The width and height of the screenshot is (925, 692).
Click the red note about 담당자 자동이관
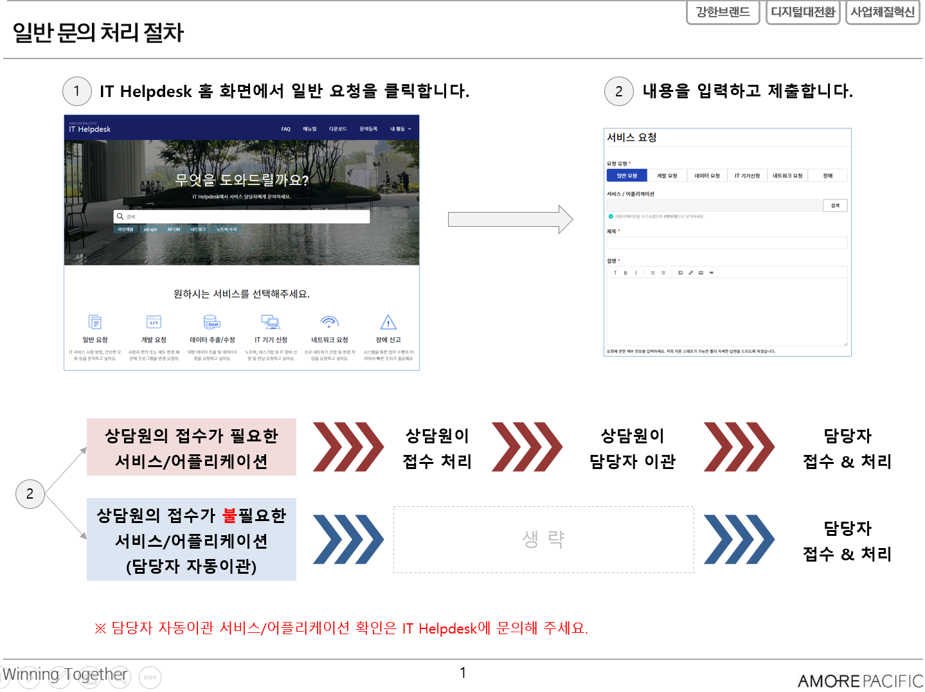tap(341, 628)
